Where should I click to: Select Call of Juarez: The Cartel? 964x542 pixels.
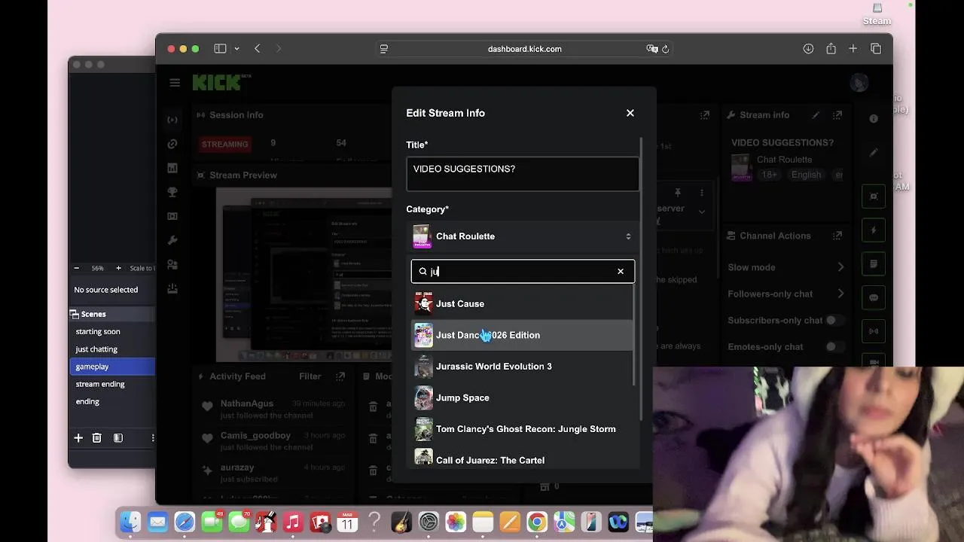coord(523,459)
